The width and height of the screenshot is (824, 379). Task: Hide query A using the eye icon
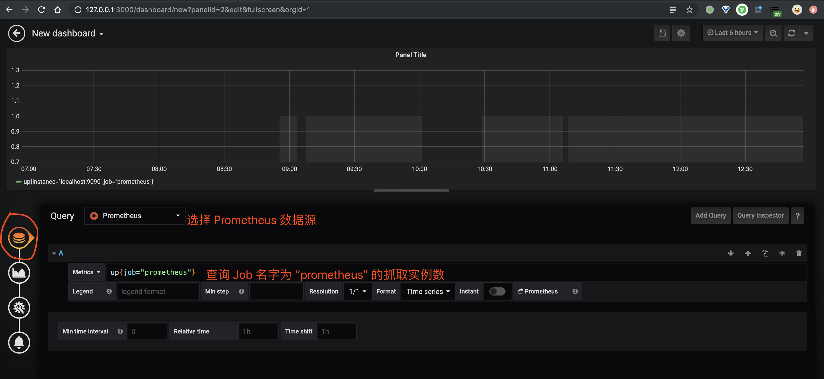click(x=782, y=253)
